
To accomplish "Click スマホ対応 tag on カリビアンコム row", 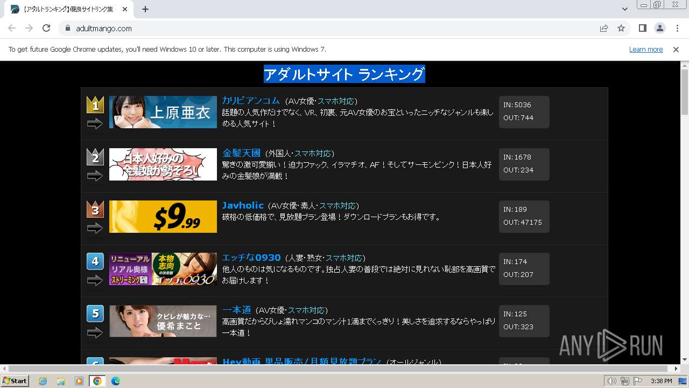I will click(x=335, y=101).
